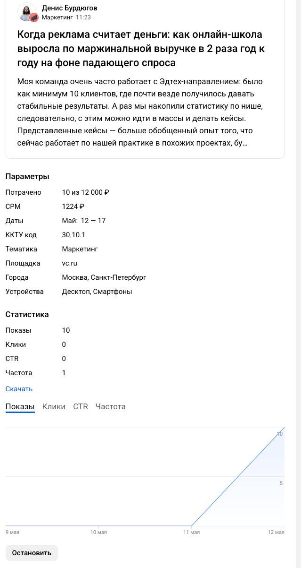Download statistics via Скачать link

click(19, 389)
